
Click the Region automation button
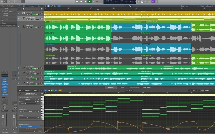(30, 126)
